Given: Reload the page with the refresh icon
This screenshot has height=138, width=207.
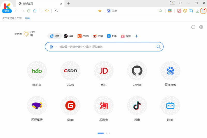Looking at the screenshot, I should click(29, 11).
